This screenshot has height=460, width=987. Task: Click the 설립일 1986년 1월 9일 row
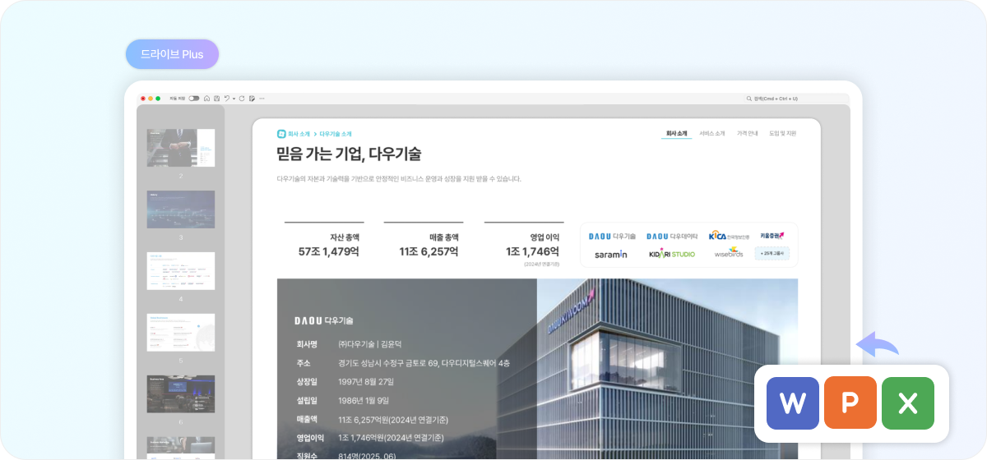coord(343,401)
